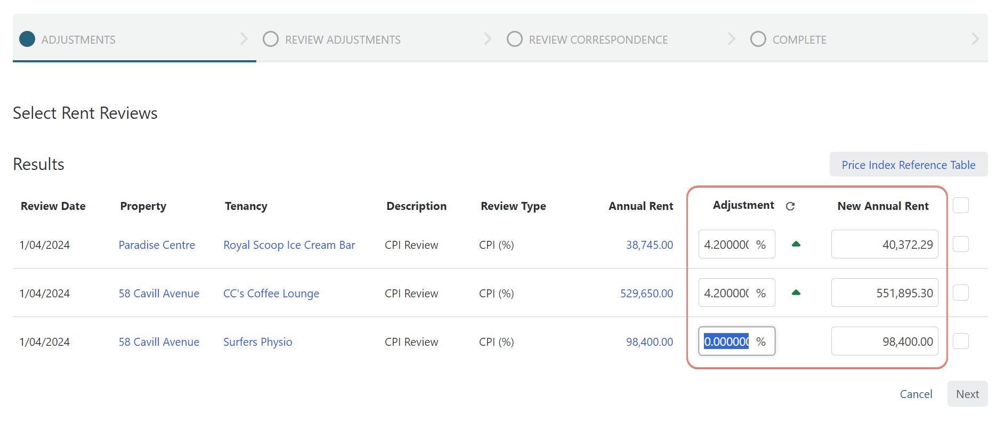Click the Annual Rent column header
The image size is (1005, 438).
pos(641,206)
